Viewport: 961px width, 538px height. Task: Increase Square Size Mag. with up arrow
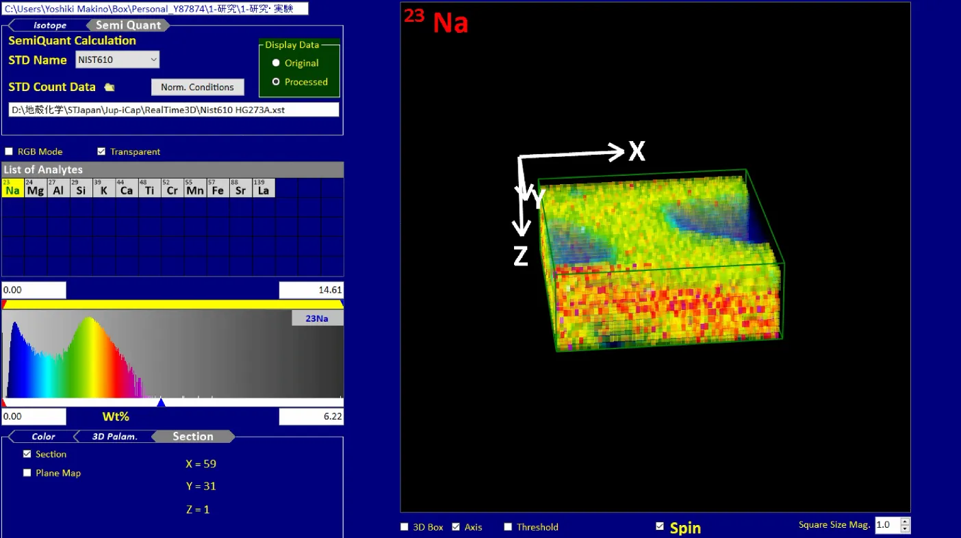906,522
